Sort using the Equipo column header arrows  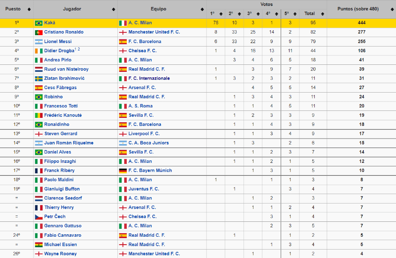click(203, 9)
